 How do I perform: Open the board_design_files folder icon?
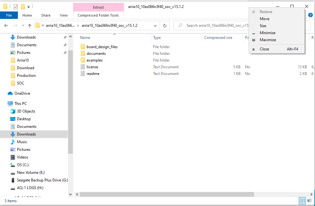pyautogui.click(x=83, y=47)
